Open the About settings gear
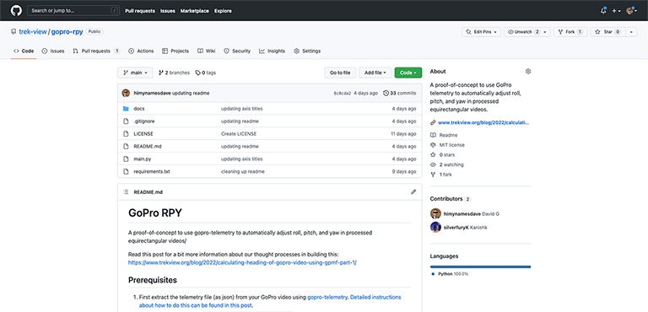Image resolution: width=648 pixels, height=312 pixels. 527,72
